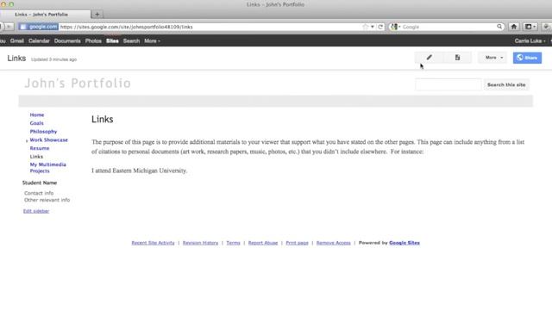Click the blue Share button
The image size is (552, 310).
527,58
